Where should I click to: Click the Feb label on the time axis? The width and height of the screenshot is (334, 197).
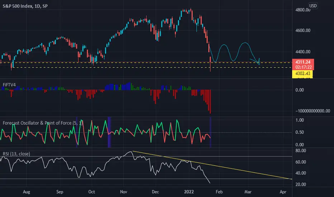click(219, 192)
